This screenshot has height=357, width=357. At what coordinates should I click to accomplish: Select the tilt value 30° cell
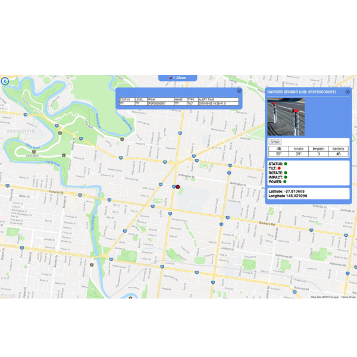coord(278,154)
